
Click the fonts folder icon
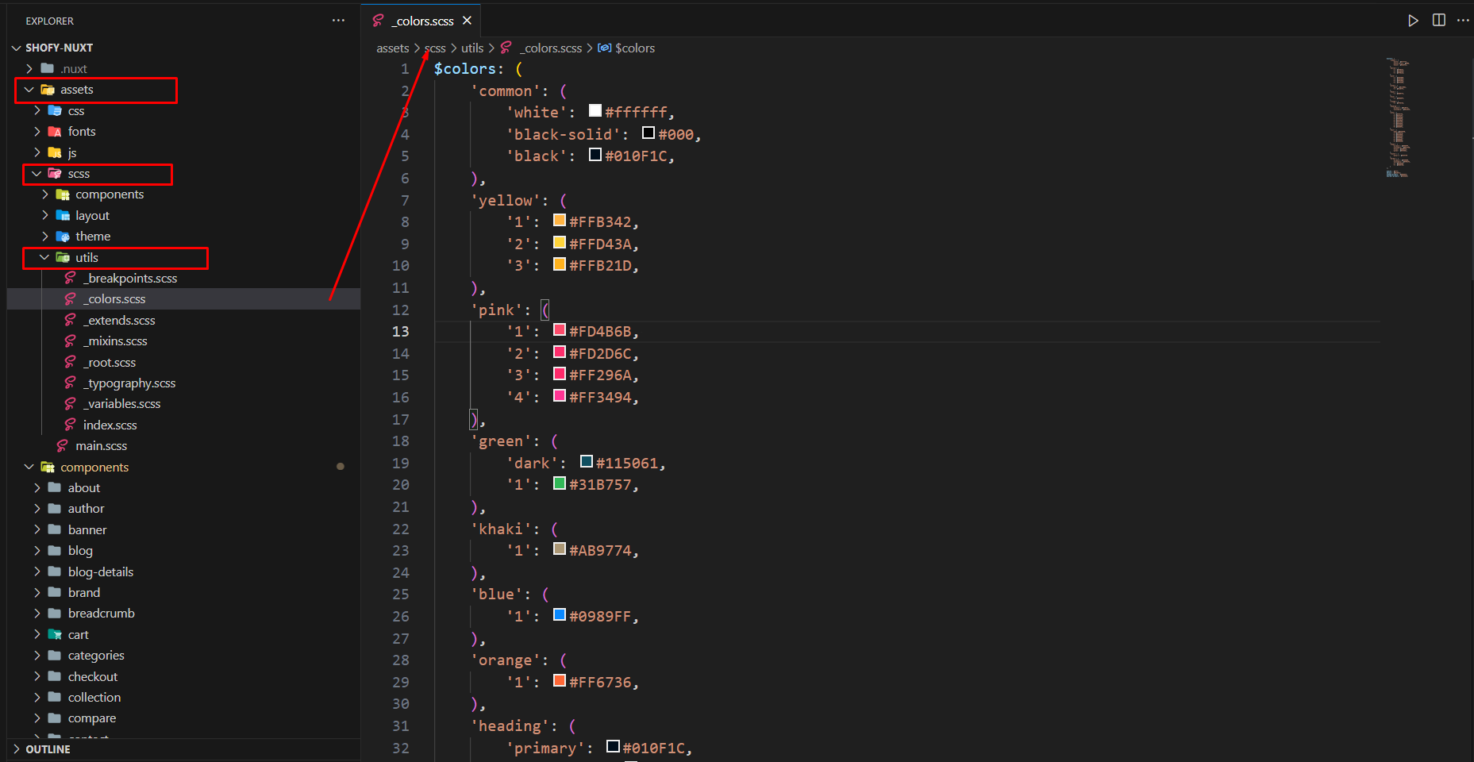(55, 131)
